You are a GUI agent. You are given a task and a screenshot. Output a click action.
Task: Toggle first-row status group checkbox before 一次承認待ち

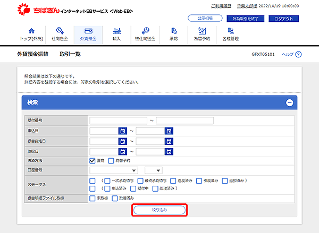click(93, 180)
